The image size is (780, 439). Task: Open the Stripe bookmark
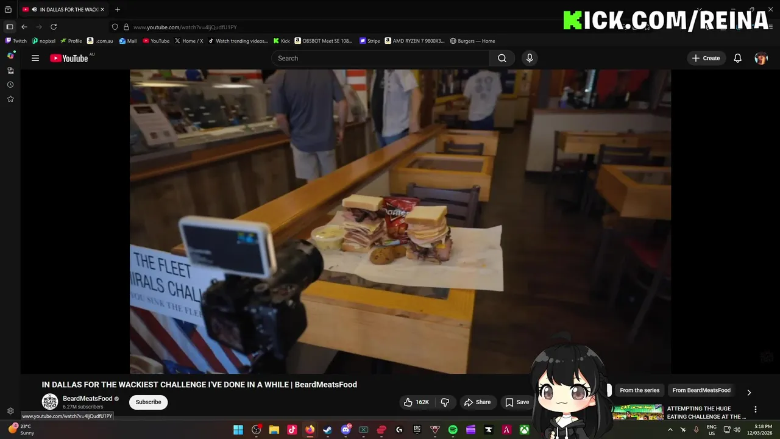click(x=370, y=41)
